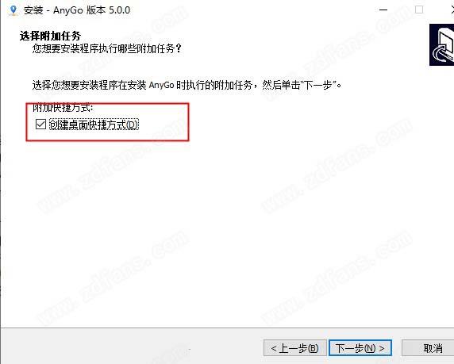Image resolution: width=454 pixels, height=364 pixels.
Task: Click the instruction sentence mentioning AnyGo
Action: [187, 85]
